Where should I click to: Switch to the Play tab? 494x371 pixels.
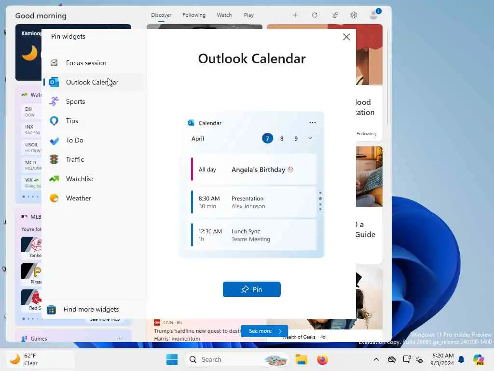tap(248, 15)
